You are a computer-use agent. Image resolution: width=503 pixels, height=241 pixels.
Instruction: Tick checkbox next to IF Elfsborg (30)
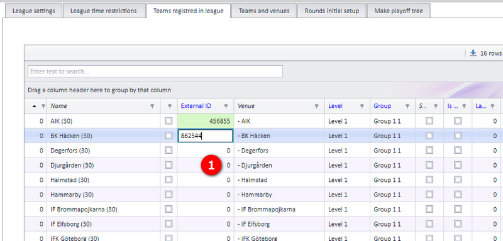click(x=169, y=224)
